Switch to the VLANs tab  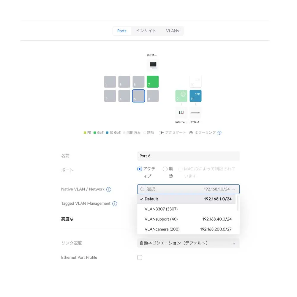click(x=172, y=31)
